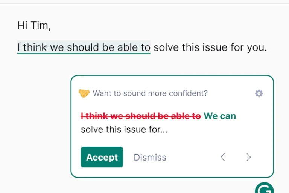Go to previous suggestion arrow
Screen dimensions: 289x193
(x=223, y=157)
